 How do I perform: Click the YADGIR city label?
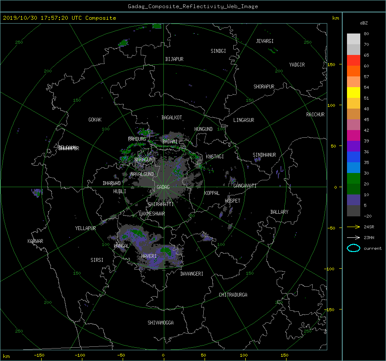(297, 65)
